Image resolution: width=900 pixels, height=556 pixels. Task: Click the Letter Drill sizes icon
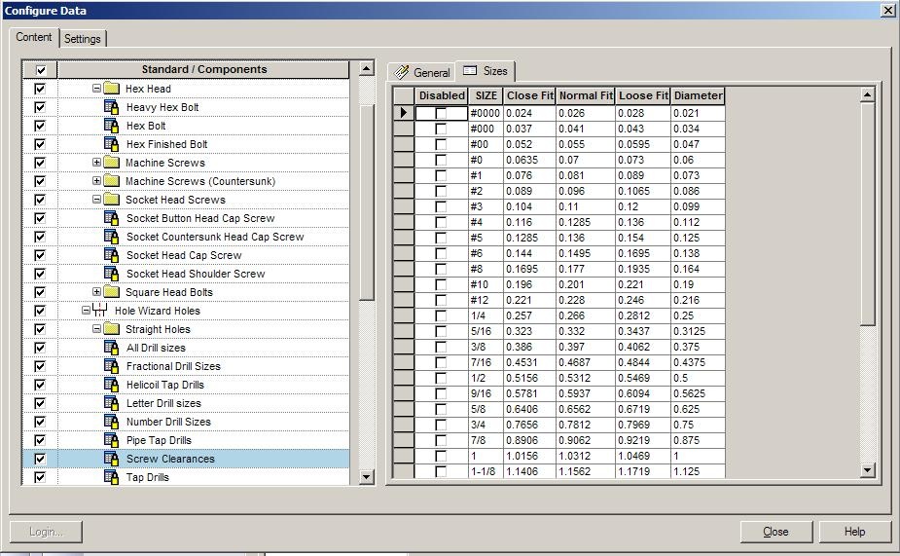pos(111,403)
